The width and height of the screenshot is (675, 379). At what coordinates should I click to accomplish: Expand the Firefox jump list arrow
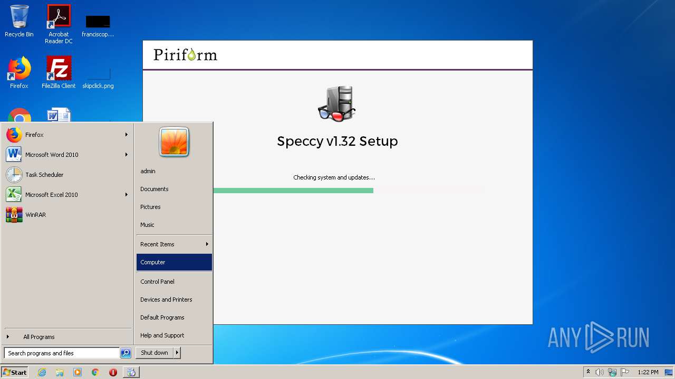[x=127, y=135]
